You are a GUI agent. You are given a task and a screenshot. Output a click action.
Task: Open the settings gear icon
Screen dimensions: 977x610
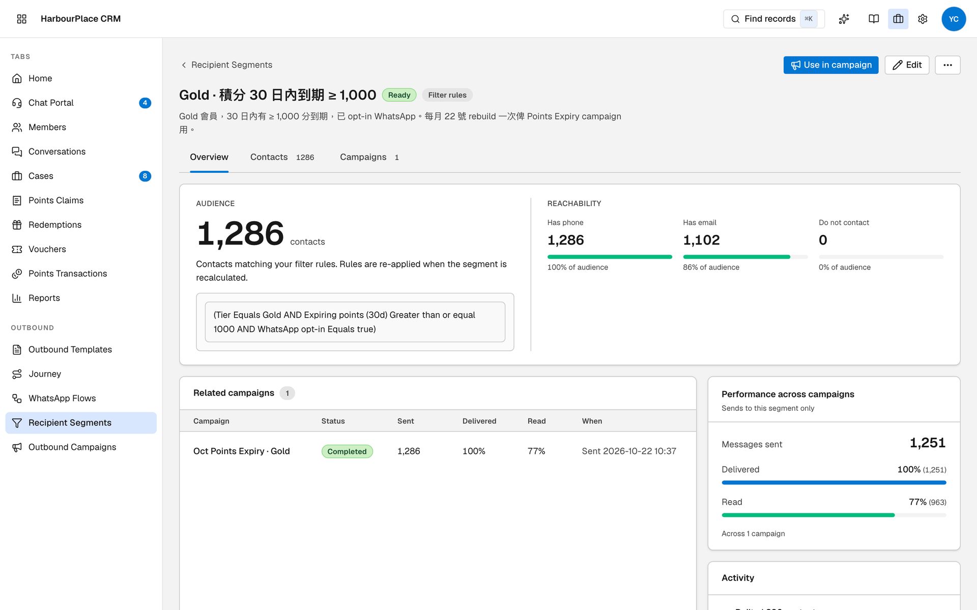click(x=923, y=19)
